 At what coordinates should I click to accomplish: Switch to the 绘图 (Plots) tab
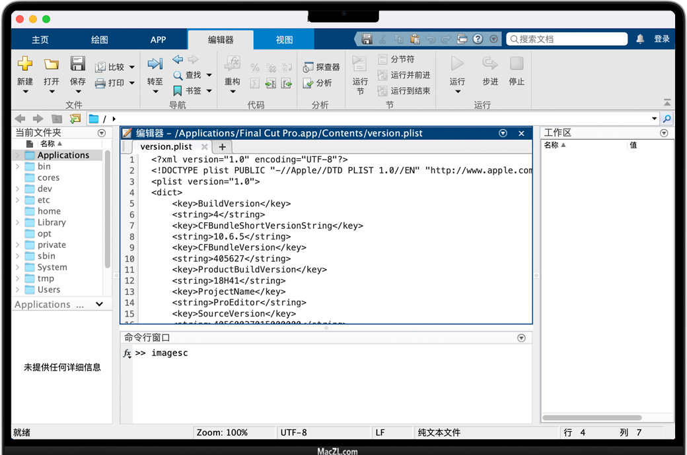coord(100,40)
